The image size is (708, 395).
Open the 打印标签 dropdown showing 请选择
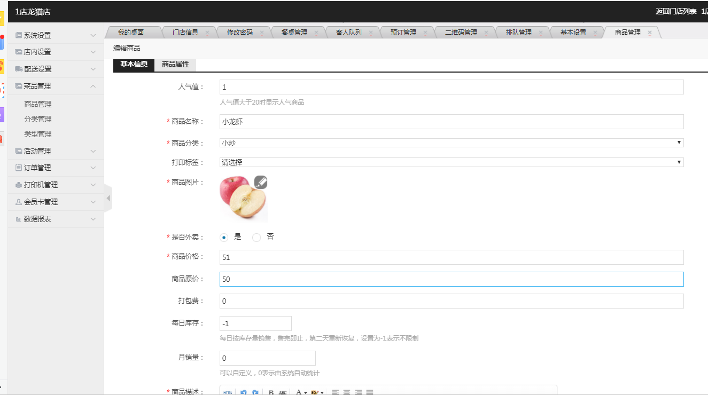pyautogui.click(x=451, y=162)
